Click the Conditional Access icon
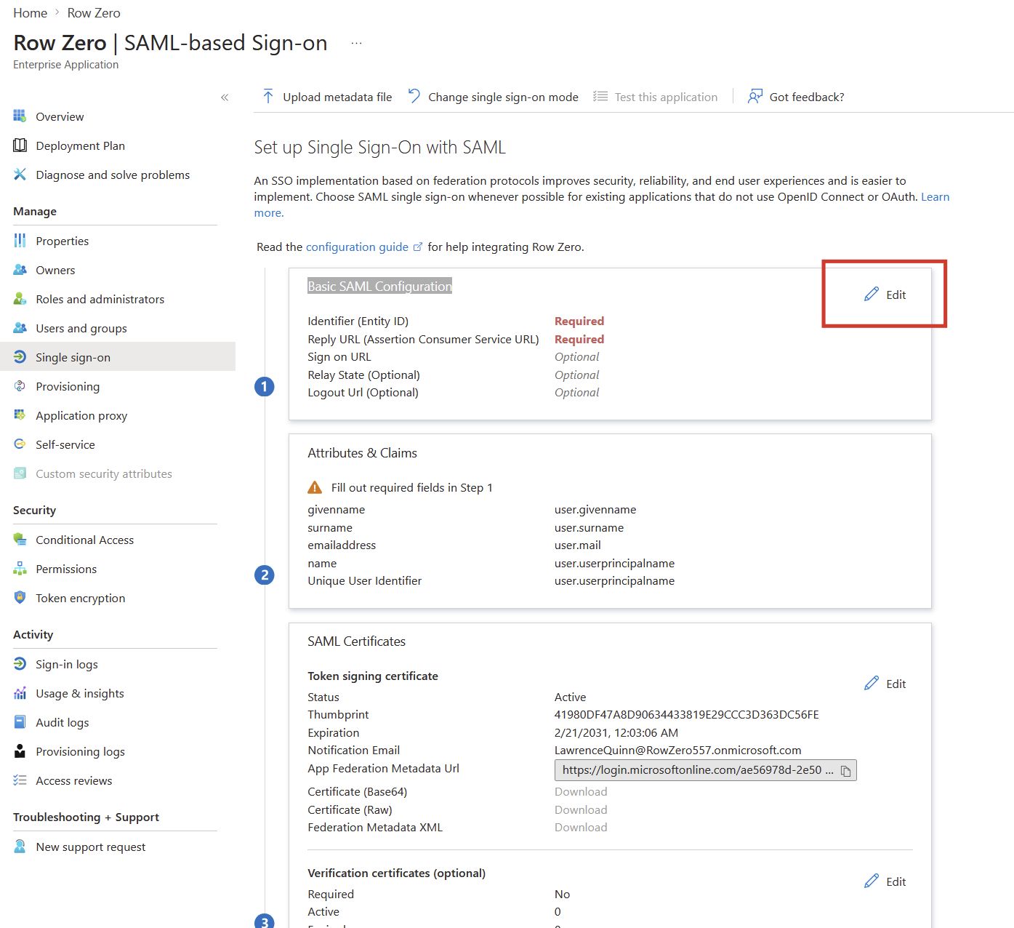This screenshot has width=1014, height=928. (x=20, y=540)
